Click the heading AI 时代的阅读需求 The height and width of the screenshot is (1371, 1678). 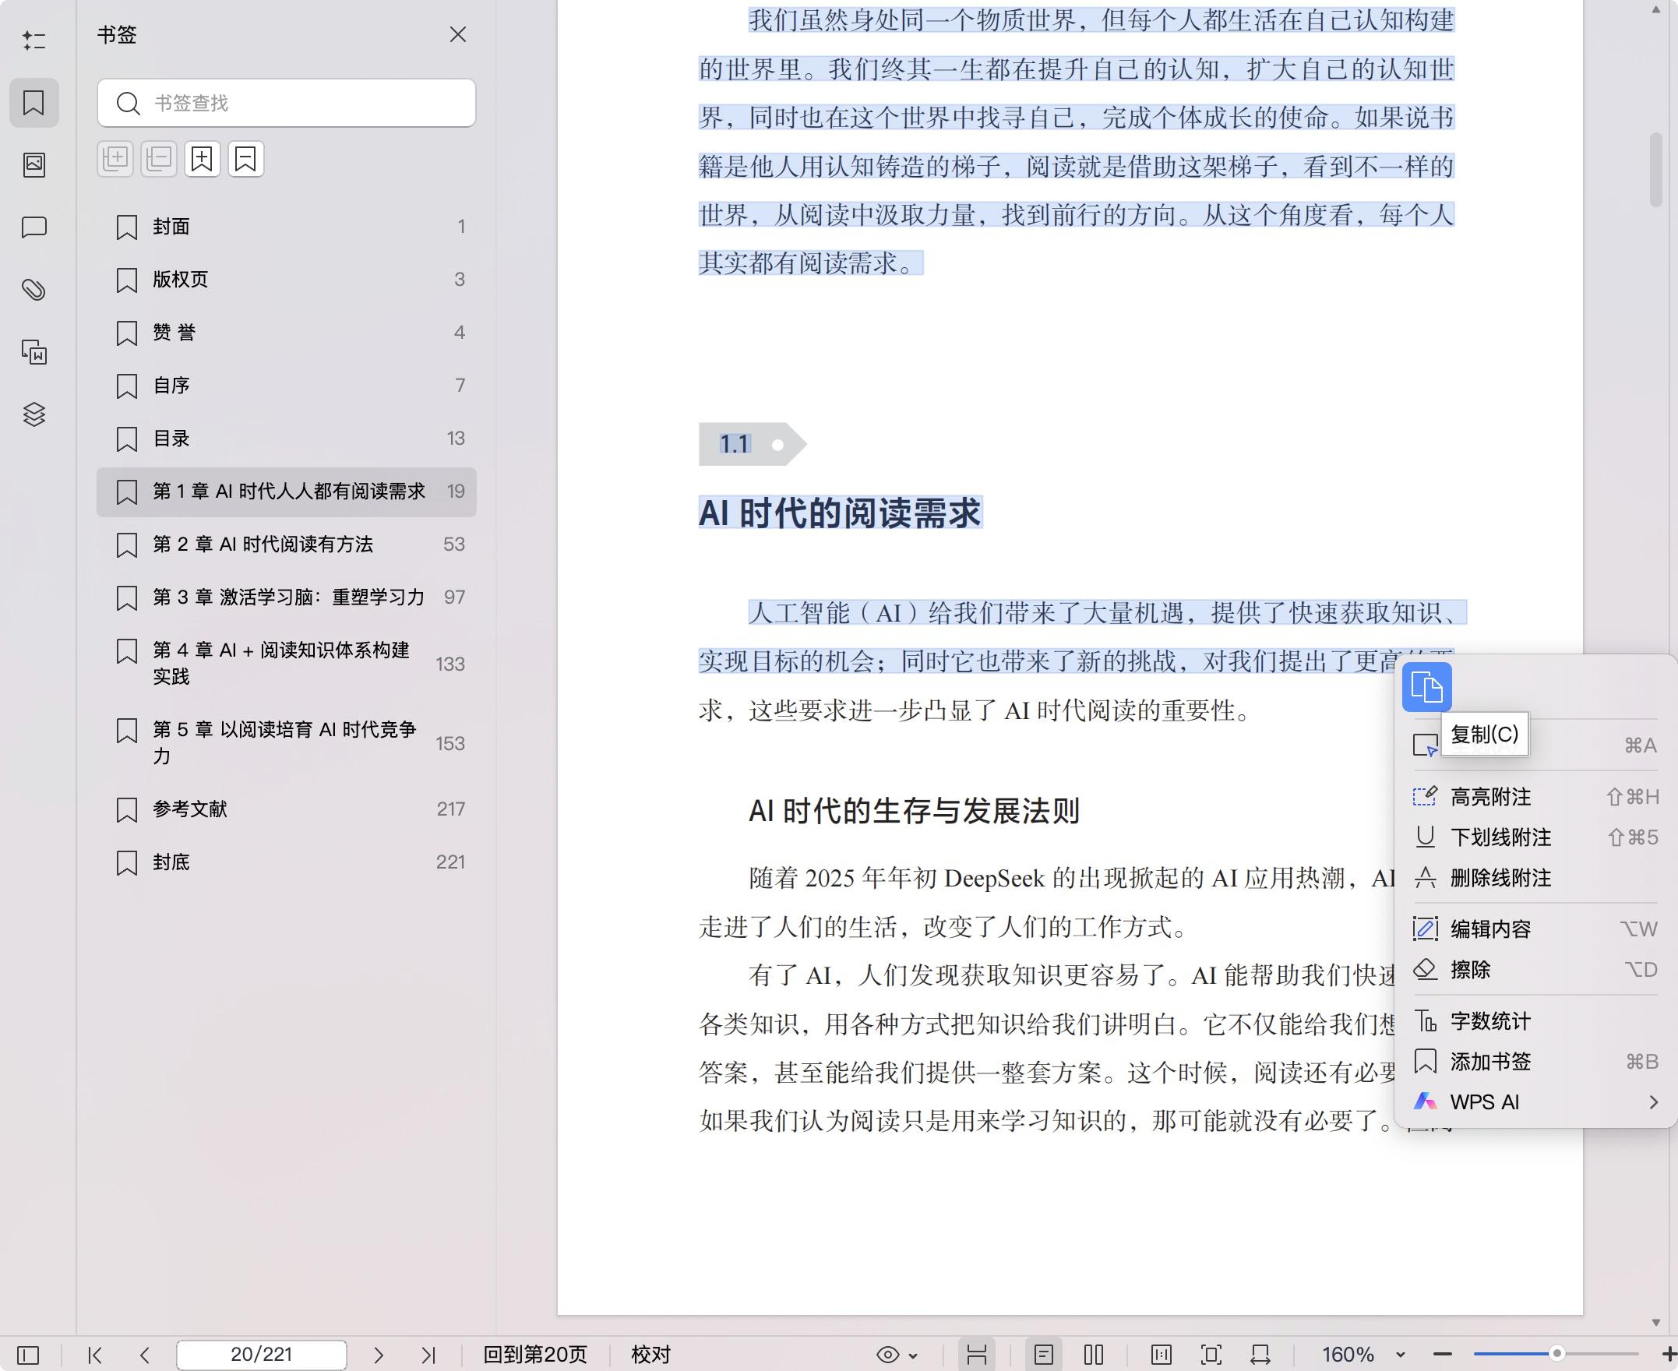click(841, 513)
